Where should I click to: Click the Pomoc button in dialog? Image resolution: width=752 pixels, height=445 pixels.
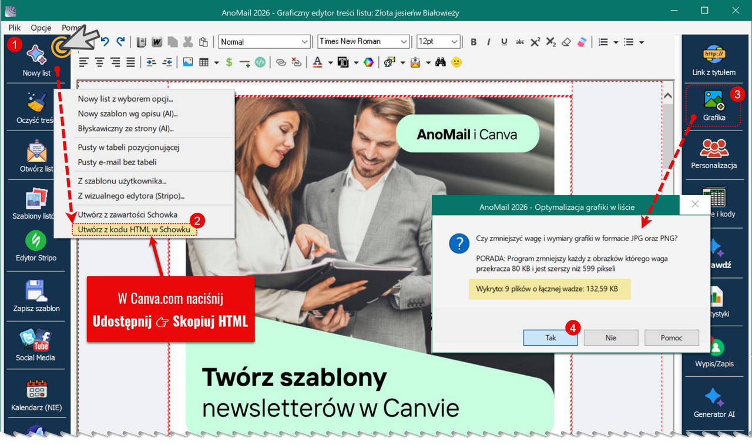coord(672,337)
